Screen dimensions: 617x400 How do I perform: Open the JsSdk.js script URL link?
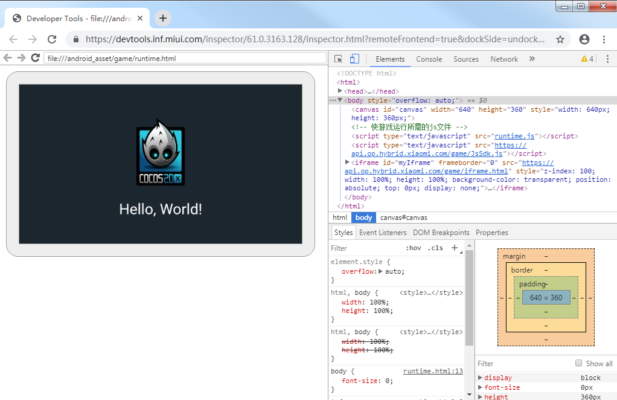pos(427,153)
